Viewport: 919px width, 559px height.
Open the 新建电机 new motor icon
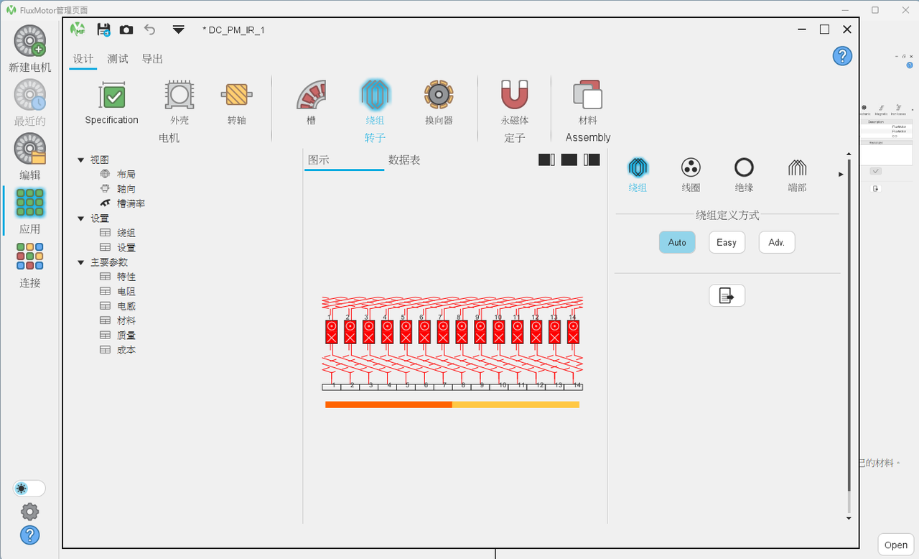(x=30, y=42)
